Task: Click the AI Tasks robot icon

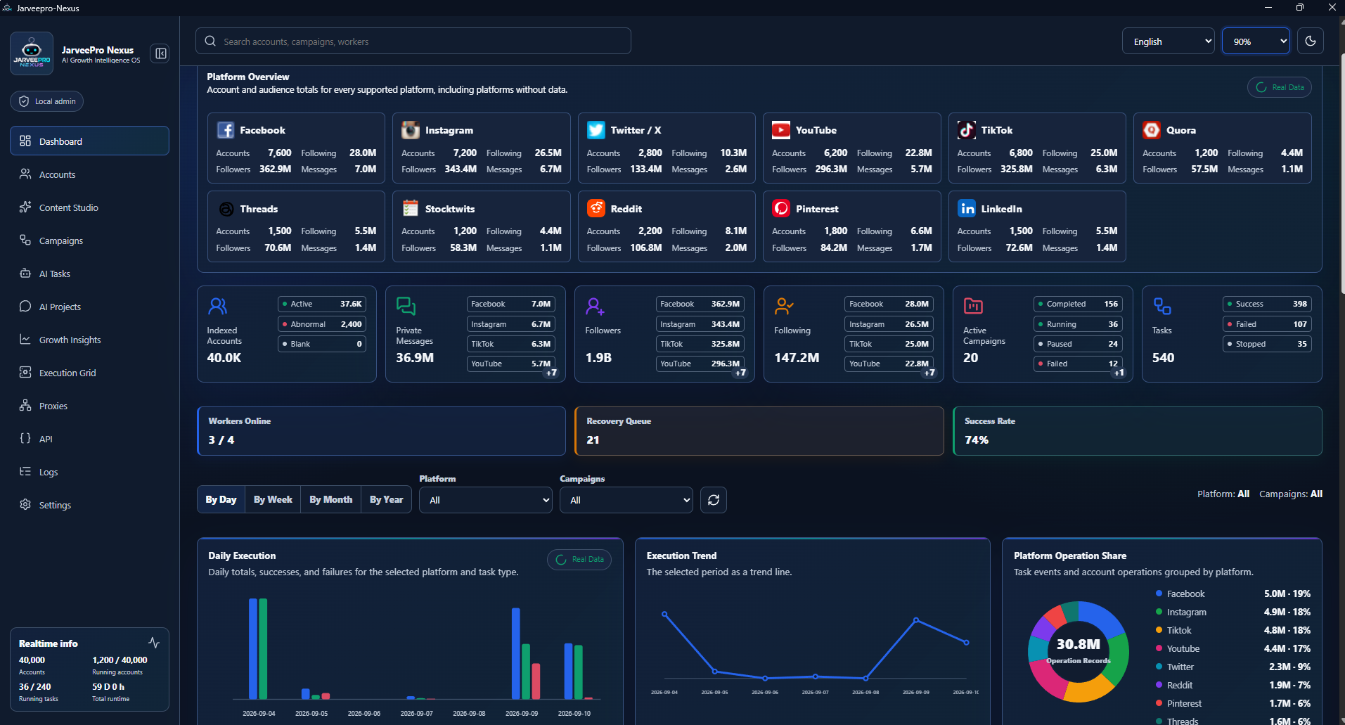Action: pyautogui.click(x=25, y=273)
